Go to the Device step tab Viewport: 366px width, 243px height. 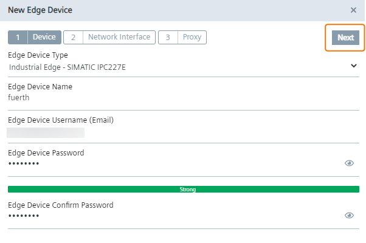44,37
